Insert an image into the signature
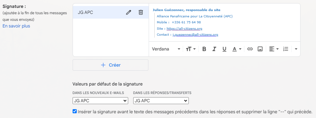This screenshot has height=118, width=316. coord(260,49)
